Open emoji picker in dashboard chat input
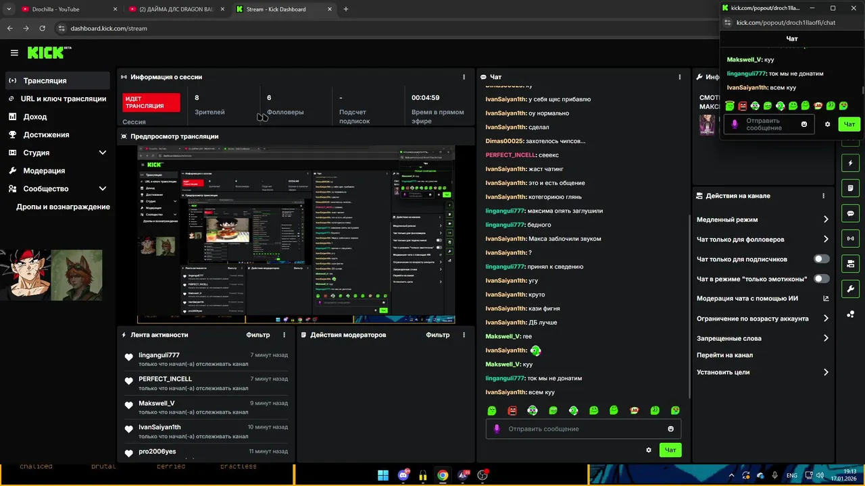 point(670,429)
